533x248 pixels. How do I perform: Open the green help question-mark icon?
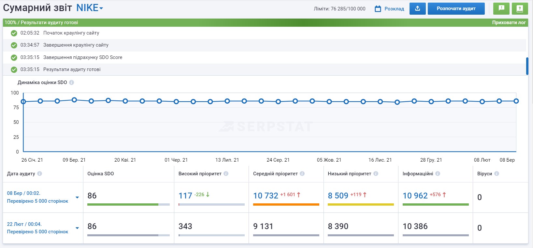520,8
